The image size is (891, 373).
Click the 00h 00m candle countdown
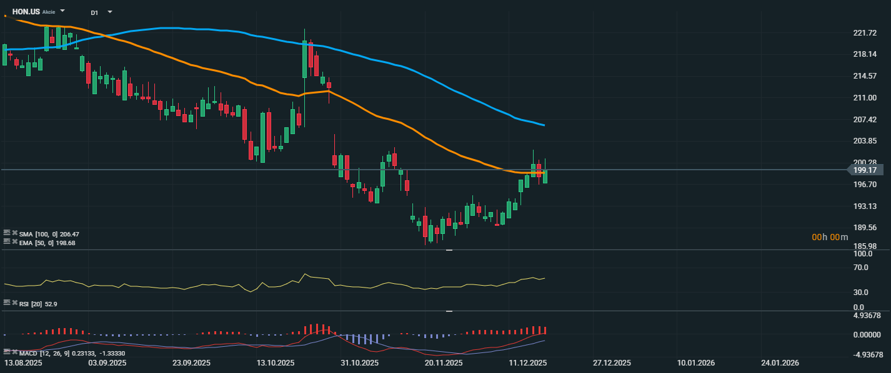pyautogui.click(x=830, y=237)
